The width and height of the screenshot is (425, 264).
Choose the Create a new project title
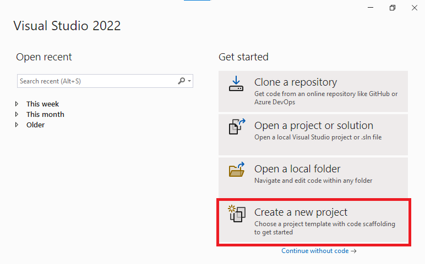tap(301, 212)
